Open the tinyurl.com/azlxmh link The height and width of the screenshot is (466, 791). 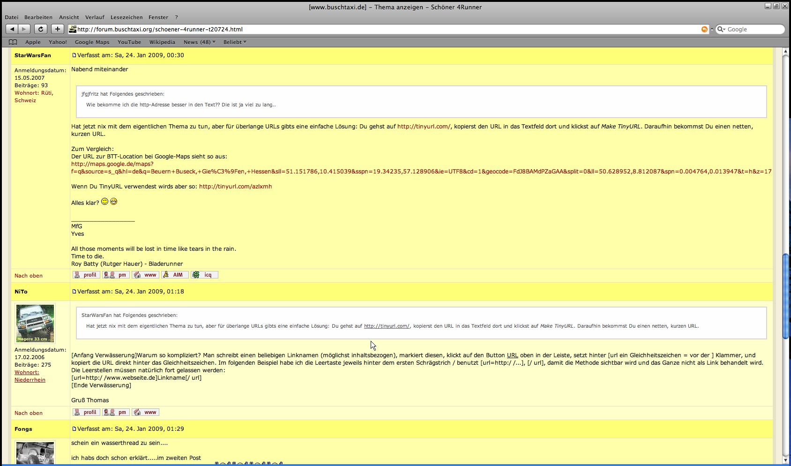tap(235, 187)
